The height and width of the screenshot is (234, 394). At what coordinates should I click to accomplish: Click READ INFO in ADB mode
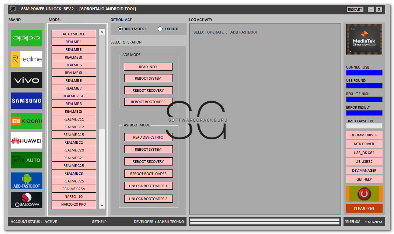(148, 67)
